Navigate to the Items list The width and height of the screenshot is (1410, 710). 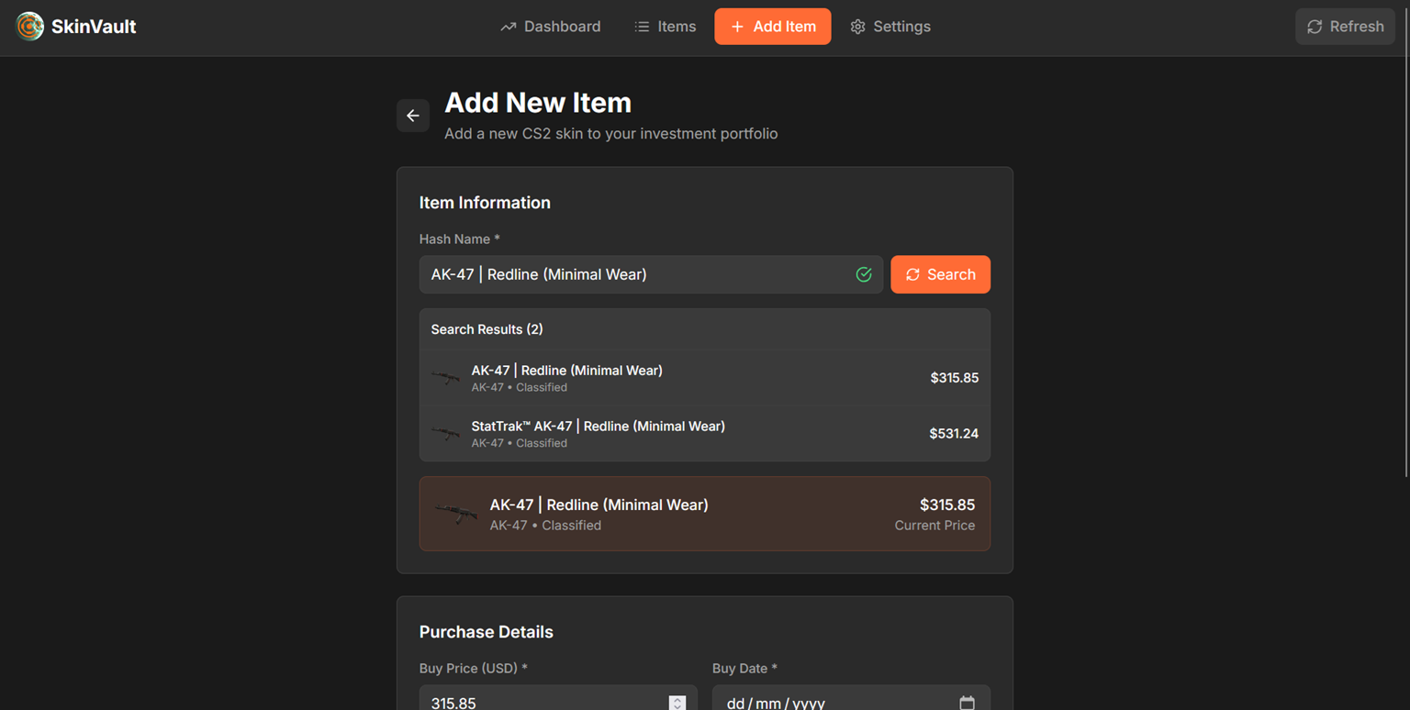(x=666, y=27)
